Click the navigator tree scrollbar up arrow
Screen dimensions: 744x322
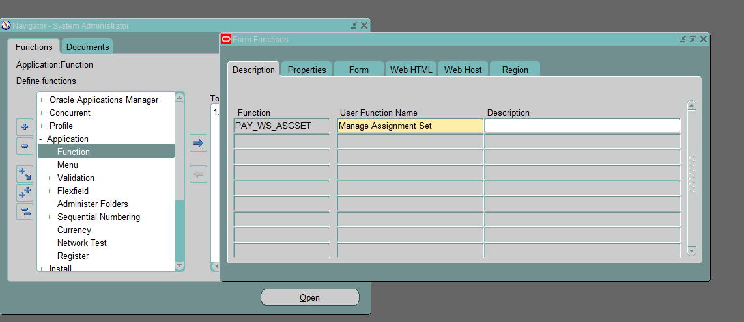pyautogui.click(x=179, y=98)
